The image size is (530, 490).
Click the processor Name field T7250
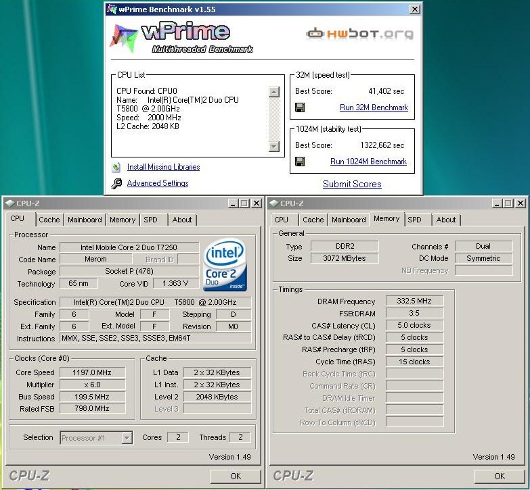129,247
